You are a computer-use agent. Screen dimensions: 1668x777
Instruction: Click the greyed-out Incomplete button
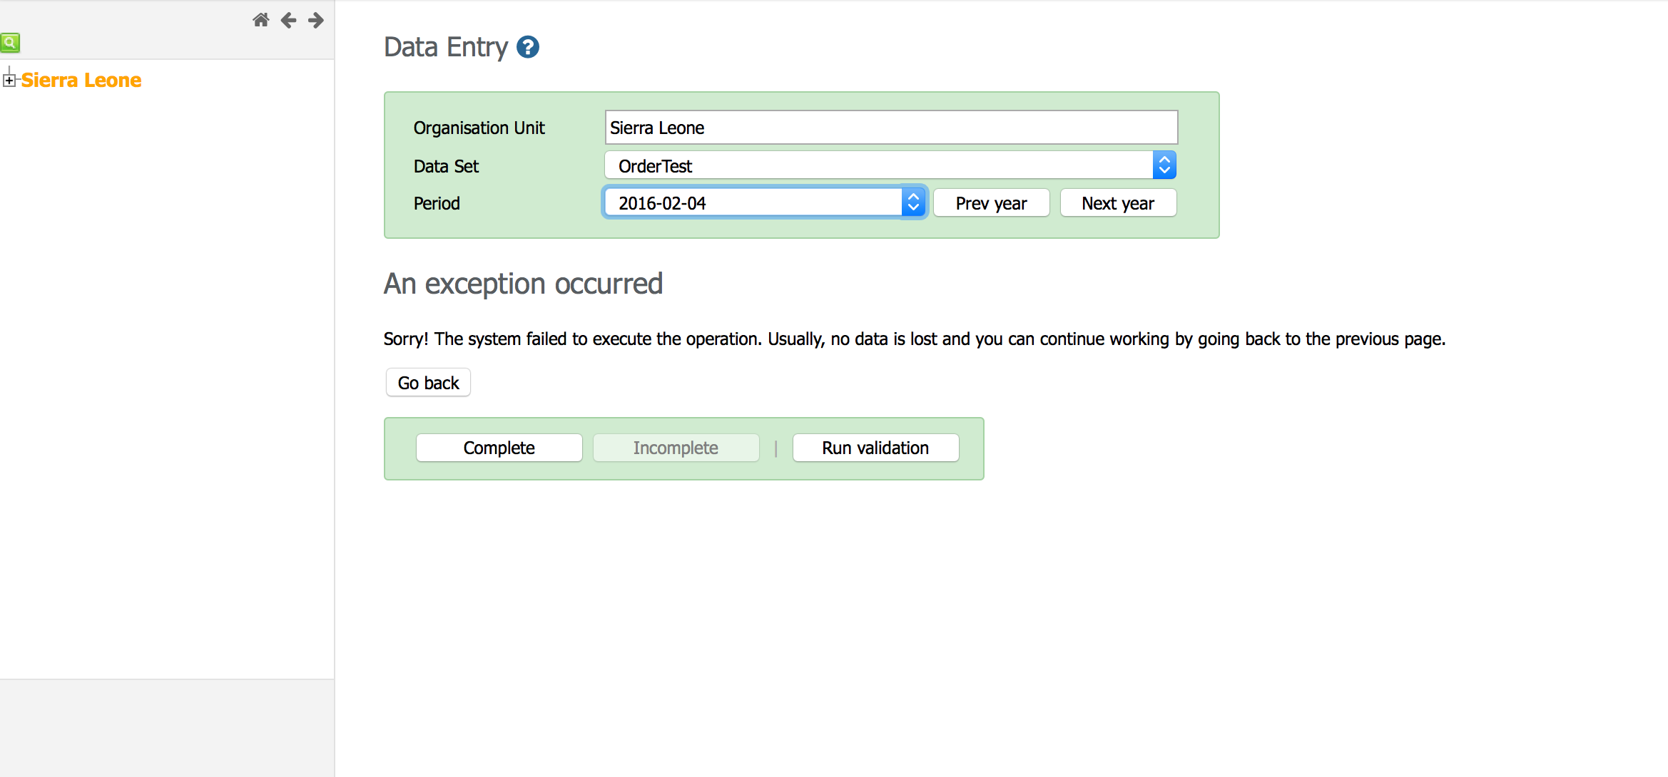tap(676, 448)
